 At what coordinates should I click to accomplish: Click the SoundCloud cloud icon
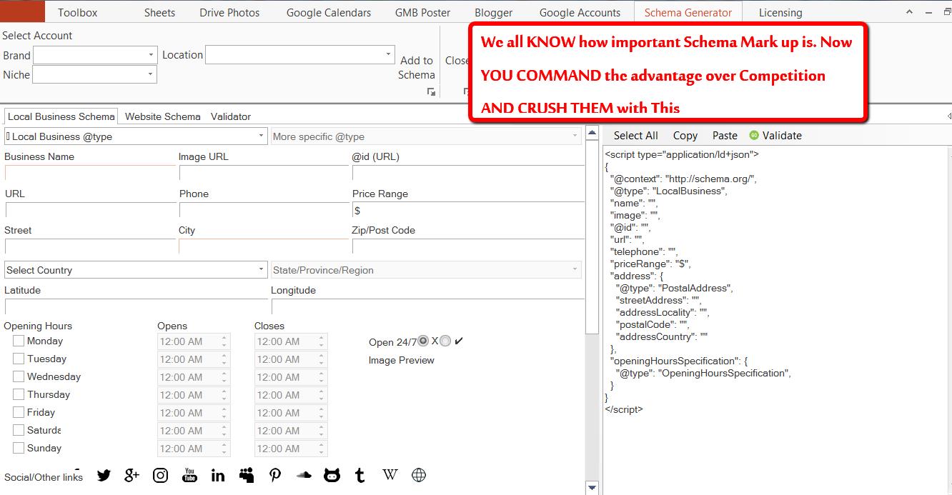[x=304, y=474]
